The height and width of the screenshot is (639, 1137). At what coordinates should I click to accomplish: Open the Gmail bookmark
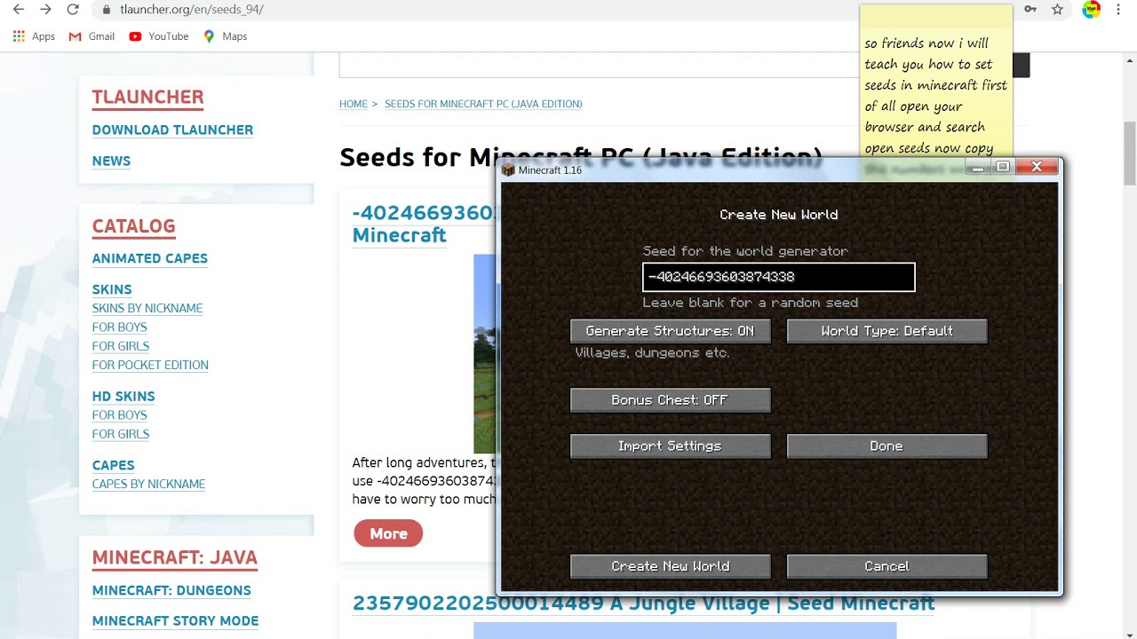click(91, 36)
